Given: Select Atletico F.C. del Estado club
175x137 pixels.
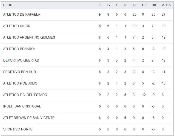Looking at the screenshot, I should 25,95.
